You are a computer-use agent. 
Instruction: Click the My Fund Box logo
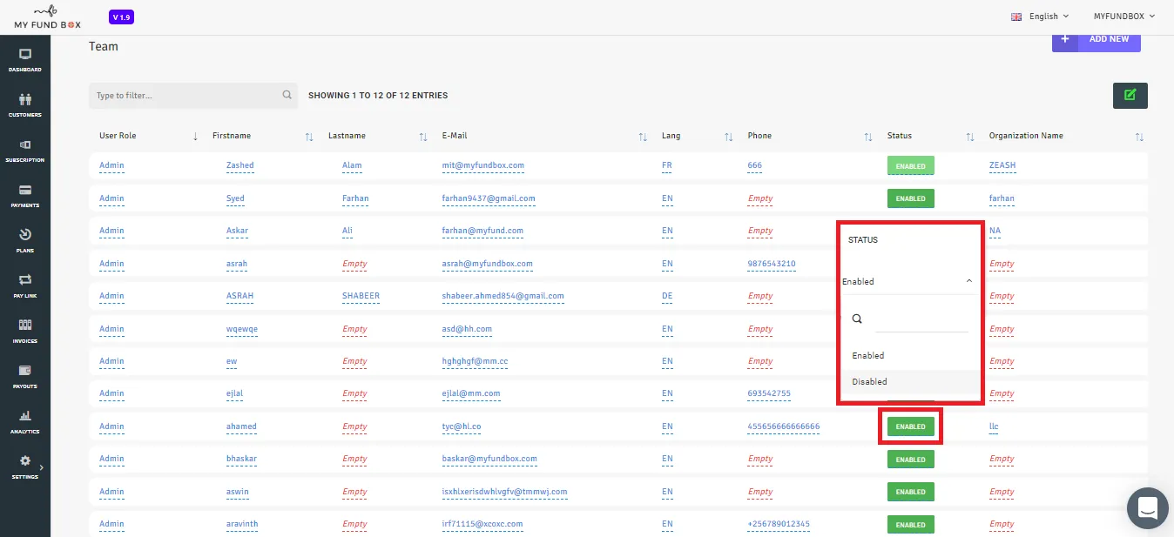point(47,17)
